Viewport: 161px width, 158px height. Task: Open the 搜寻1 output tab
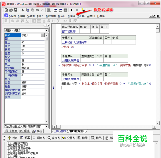pyautogui.click(x=83, y=138)
